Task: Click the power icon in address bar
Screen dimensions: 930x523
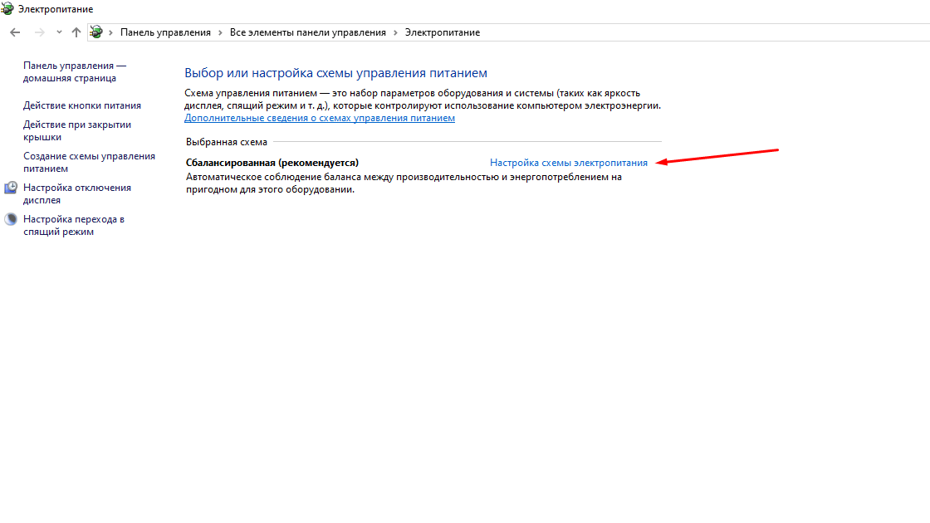Action: click(96, 32)
